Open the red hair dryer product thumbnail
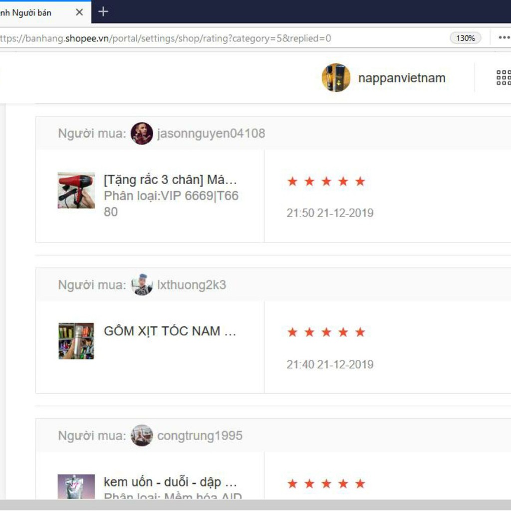The image size is (511, 511). pyautogui.click(x=76, y=190)
